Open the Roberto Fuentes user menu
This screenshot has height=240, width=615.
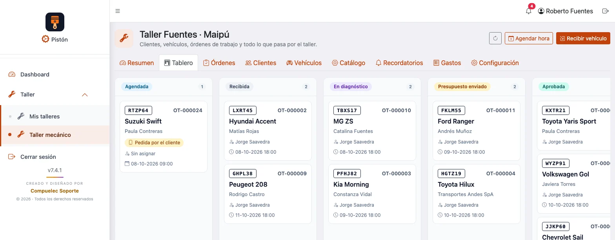(x=566, y=11)
